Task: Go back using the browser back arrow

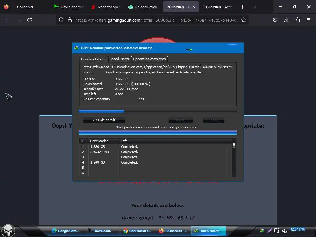Action: 7,20
